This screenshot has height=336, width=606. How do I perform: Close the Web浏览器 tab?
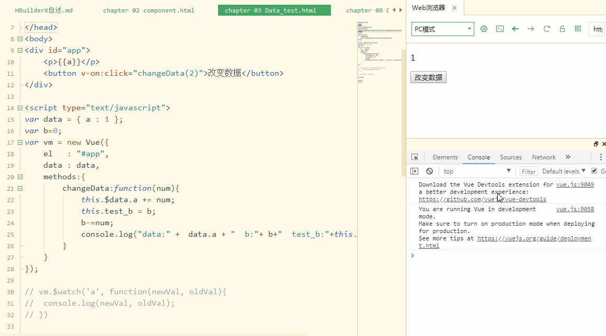[x=454, y=8]
